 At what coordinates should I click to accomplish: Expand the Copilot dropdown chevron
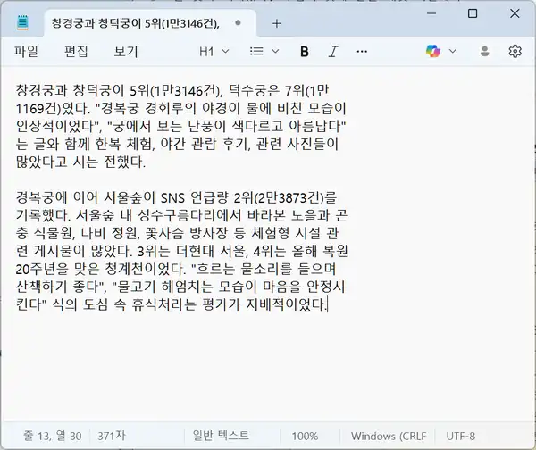point(453,51)
